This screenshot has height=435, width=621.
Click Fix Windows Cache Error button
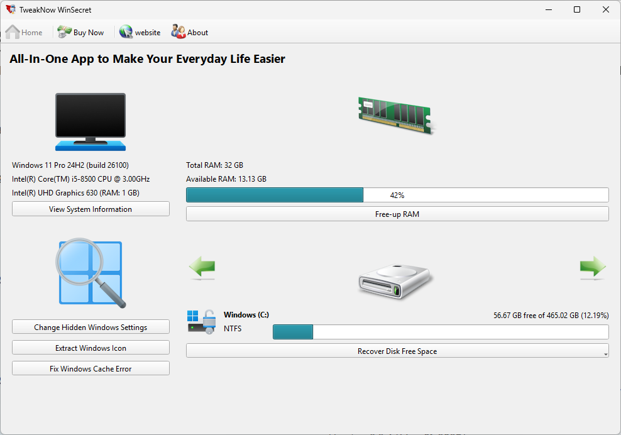coord(91,368)
